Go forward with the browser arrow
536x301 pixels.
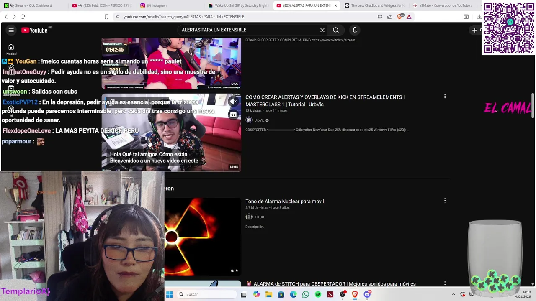click(x=14, y=17)
